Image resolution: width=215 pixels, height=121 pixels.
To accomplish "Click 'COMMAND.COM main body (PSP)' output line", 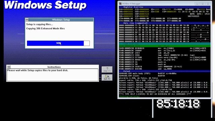I will [x=148, y=74].
